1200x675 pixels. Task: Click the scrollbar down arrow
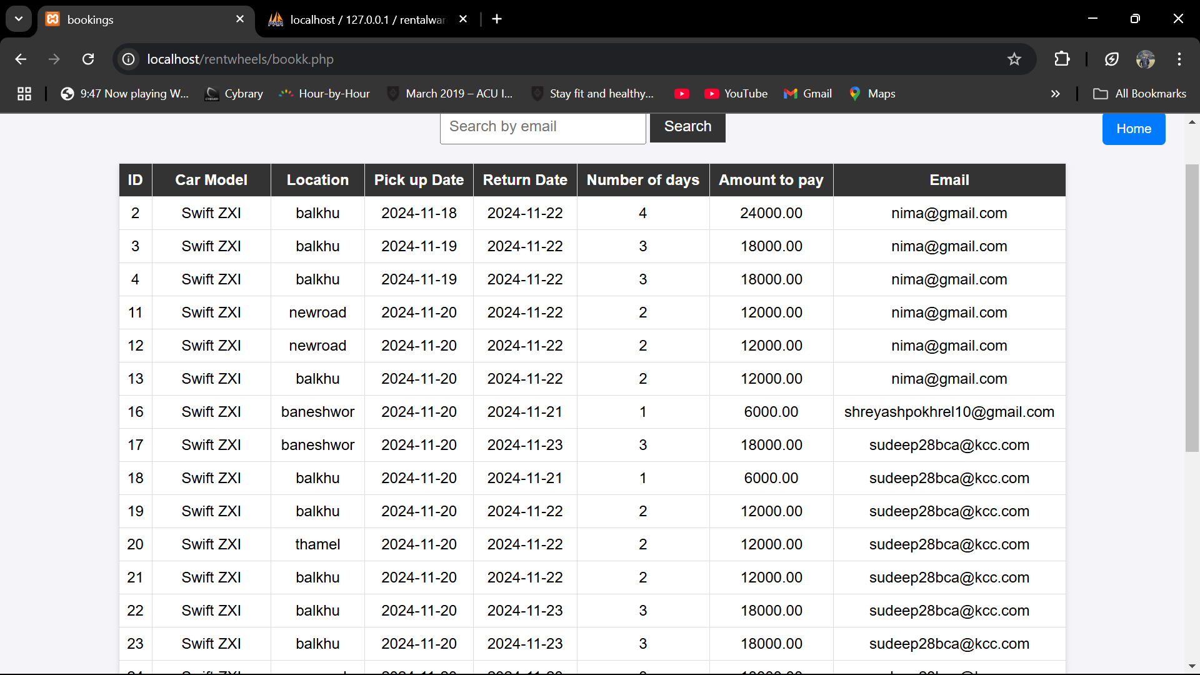(x=1192, y=666)
